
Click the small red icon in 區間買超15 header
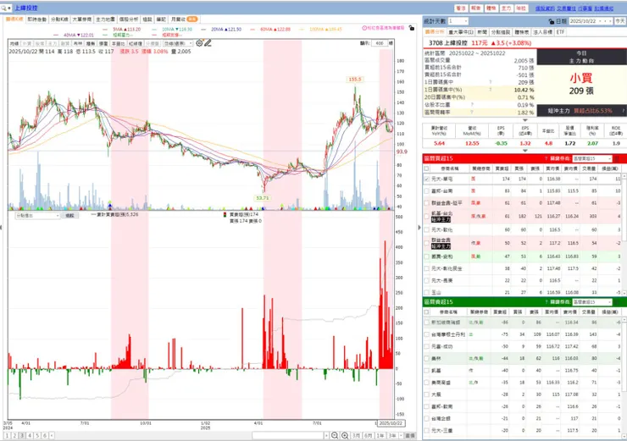click(x=616, y=158)
